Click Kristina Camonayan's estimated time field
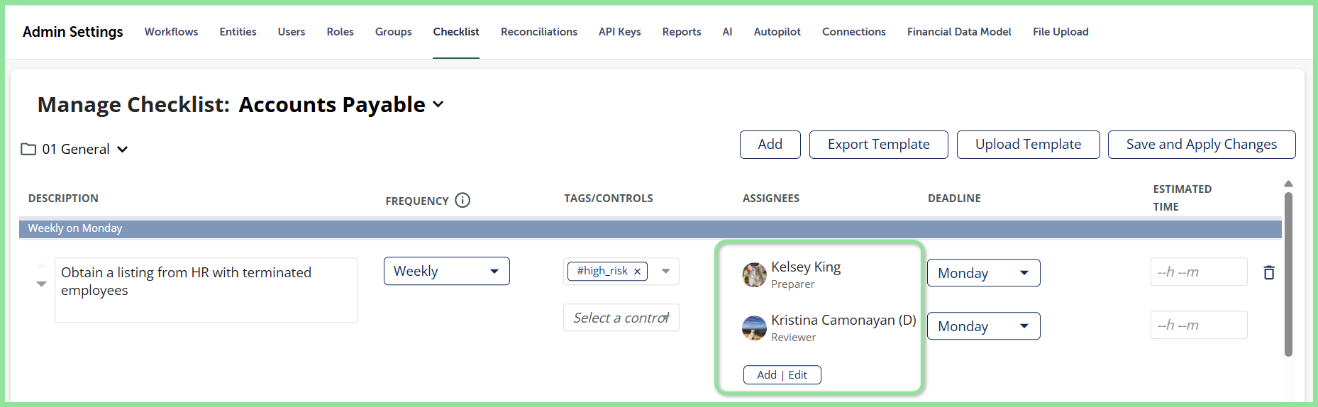The image size is (1318, 407). [1199, 325]
